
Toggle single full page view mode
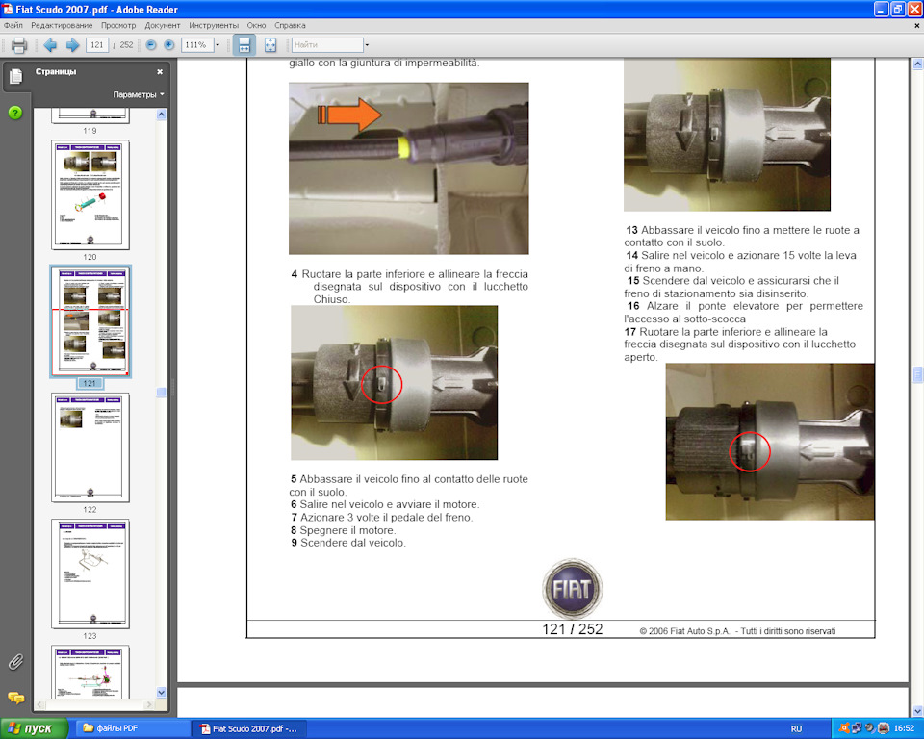click(x=270, y=45)
